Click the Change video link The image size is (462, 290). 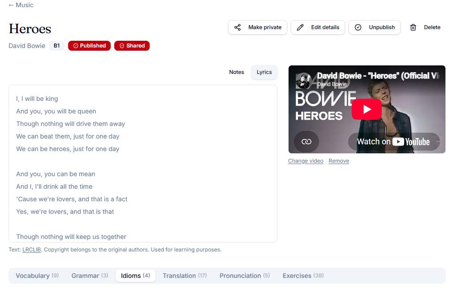coord(306,161)
